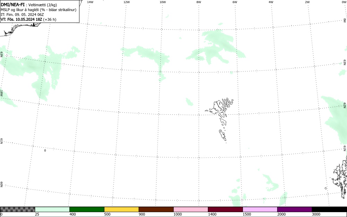347x217 pixels.
Task: Click the 6W longitude label
Action: tap(235, 2)
